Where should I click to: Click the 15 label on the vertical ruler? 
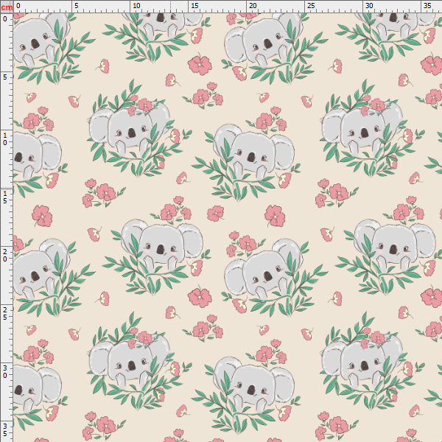click(5, 197)
